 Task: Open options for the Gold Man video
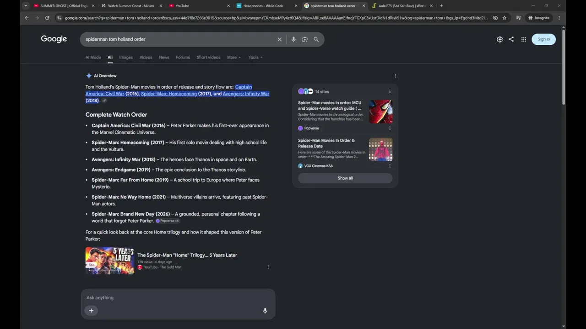click(268, 267)
